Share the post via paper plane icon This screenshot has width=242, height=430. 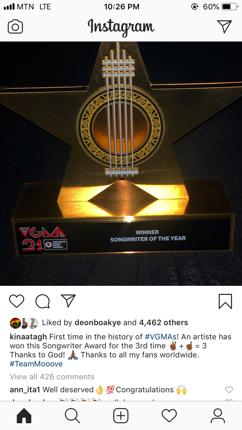[68, 301]
